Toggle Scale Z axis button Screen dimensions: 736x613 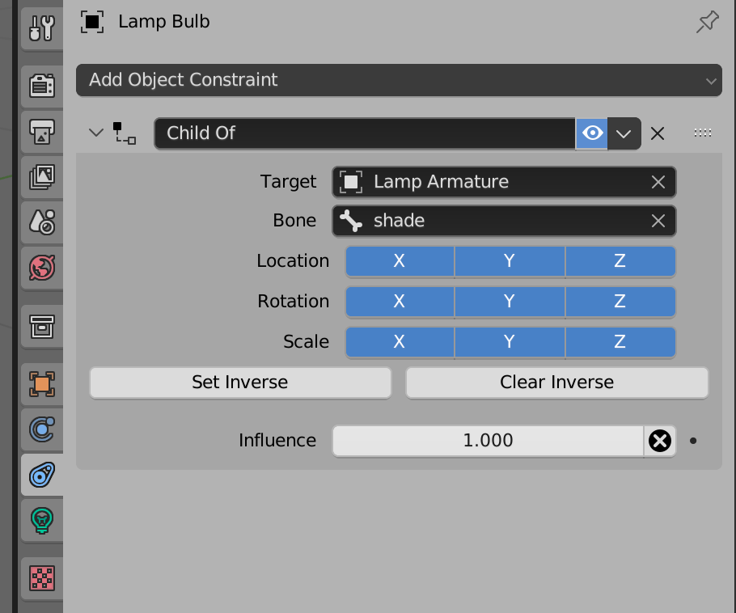coord(620,342)
